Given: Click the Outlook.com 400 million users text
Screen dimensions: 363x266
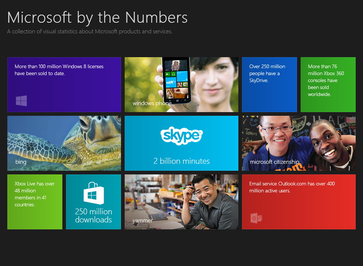Looking at the screenshot, I should [x=292, y=187].
